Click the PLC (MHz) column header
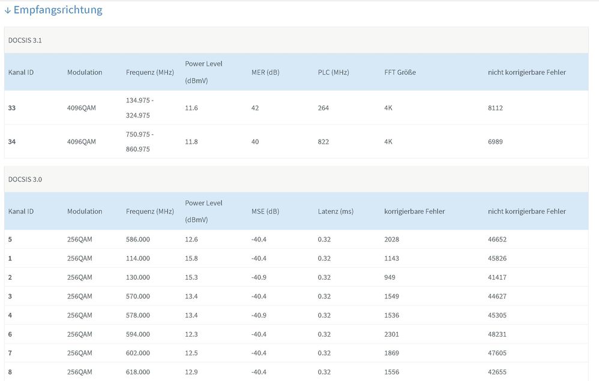 [333, 72]
